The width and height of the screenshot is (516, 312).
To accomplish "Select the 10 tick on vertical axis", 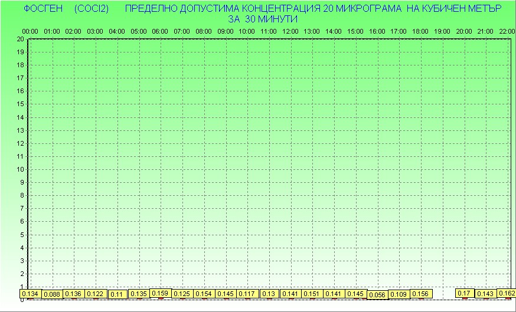I will click(21, 169).
